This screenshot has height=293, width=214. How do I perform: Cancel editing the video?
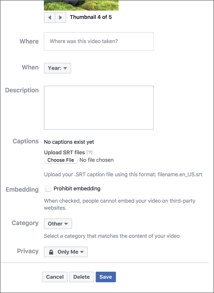(x=55, y=277)
